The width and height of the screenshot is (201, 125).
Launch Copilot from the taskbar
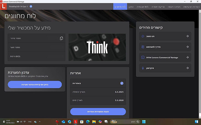click(x=100, y=122)
